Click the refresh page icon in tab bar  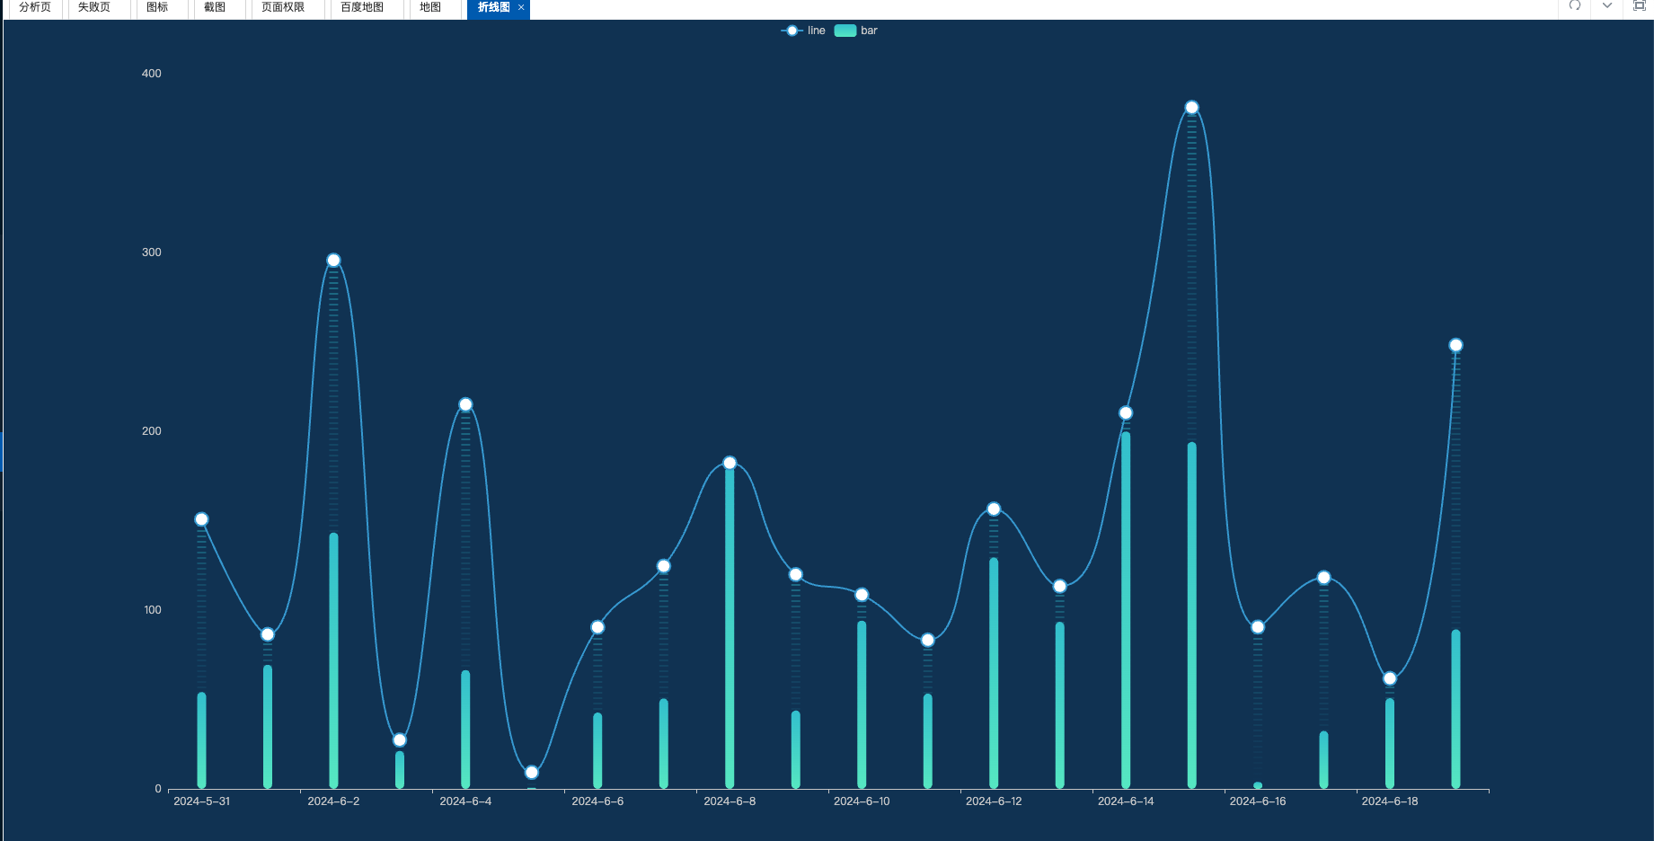1575,5
